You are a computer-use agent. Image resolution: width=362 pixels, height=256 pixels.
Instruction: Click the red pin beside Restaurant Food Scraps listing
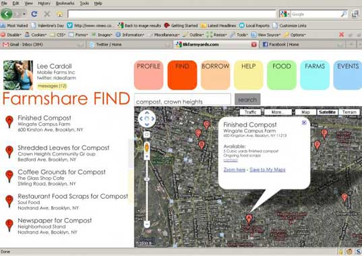tap(9, 201)
